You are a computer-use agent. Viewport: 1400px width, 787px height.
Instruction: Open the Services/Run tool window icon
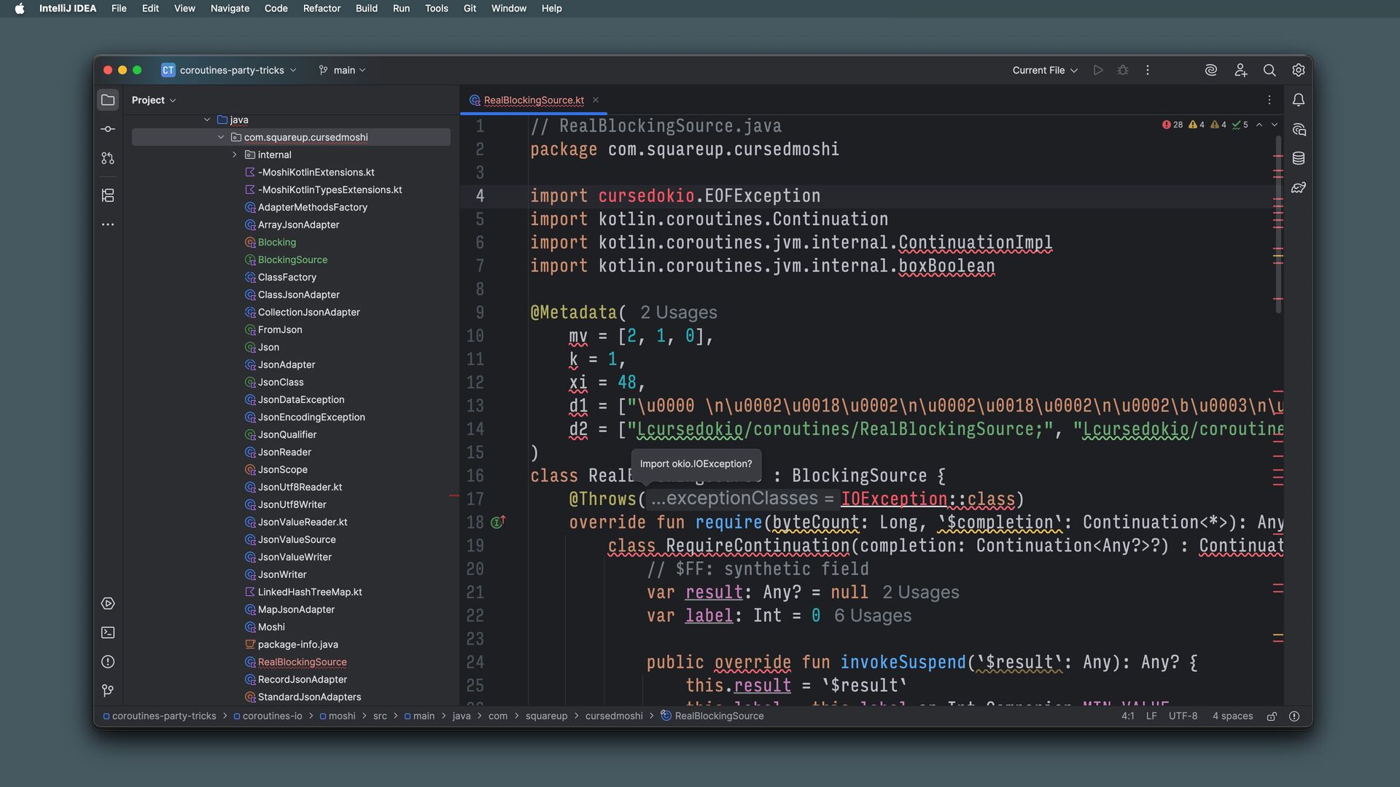(x=108, y=603)
